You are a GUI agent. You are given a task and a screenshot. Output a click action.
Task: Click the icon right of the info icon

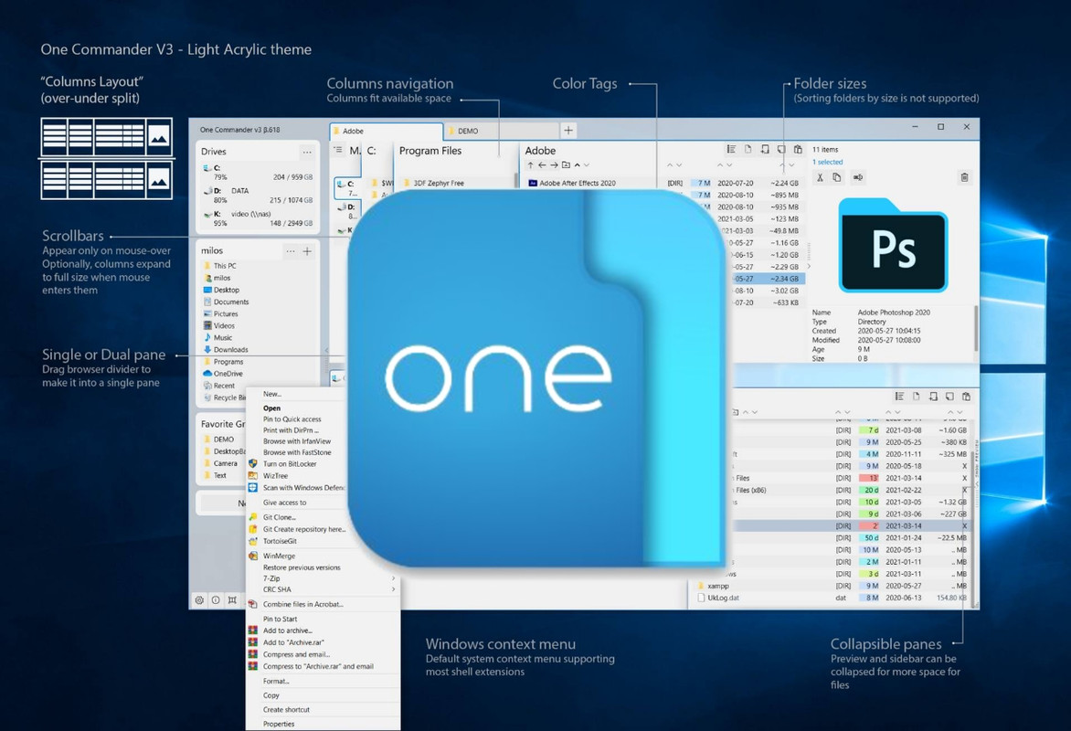click(x=232, y=599)
